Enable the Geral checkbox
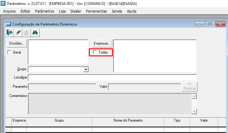This screenshot has width=228, height=133. (x=9, y=52)
